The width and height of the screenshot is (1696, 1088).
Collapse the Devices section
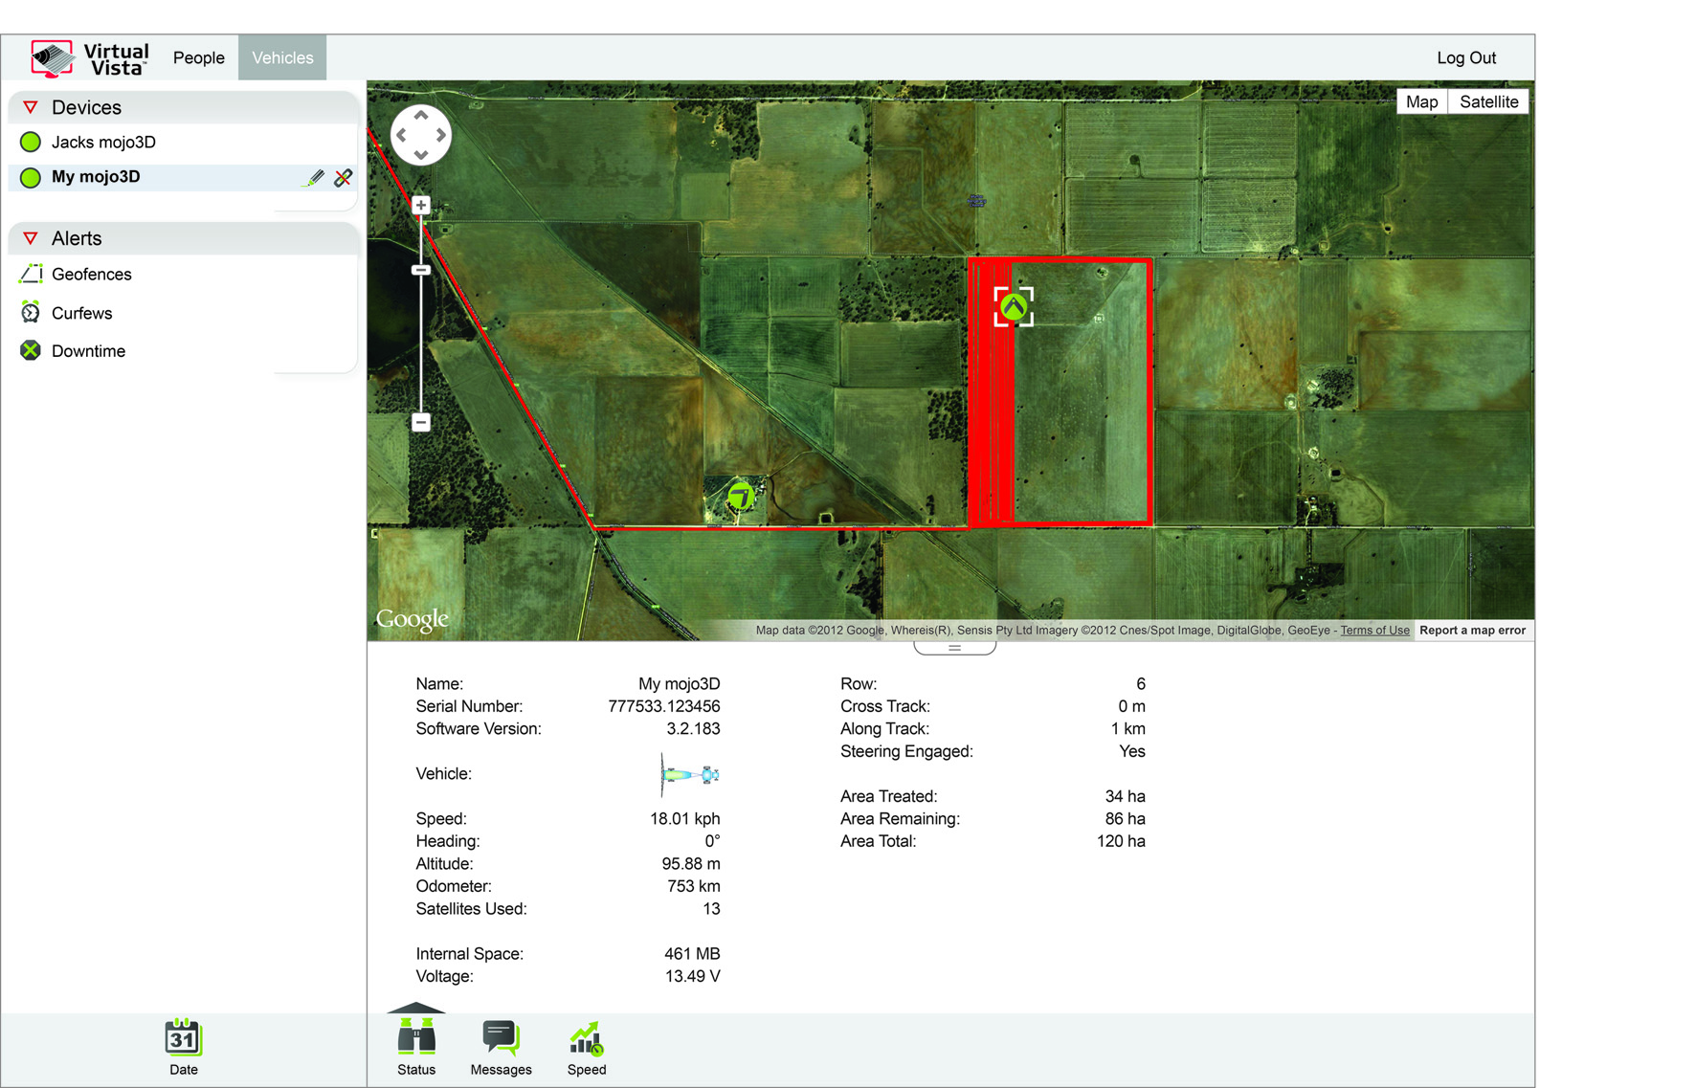[x=31, y=107]
